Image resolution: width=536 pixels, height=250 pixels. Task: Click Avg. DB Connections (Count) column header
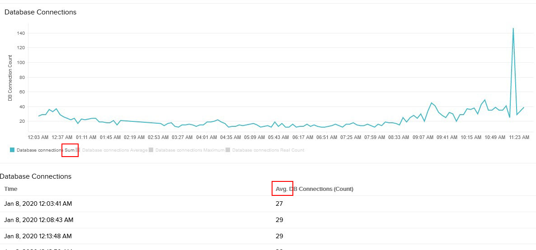coord(315,189)
